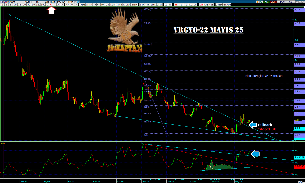Viewport: 305px width, 183px height.
Task: Open the Düzen layout button
Action: click(x=219, y=5)
